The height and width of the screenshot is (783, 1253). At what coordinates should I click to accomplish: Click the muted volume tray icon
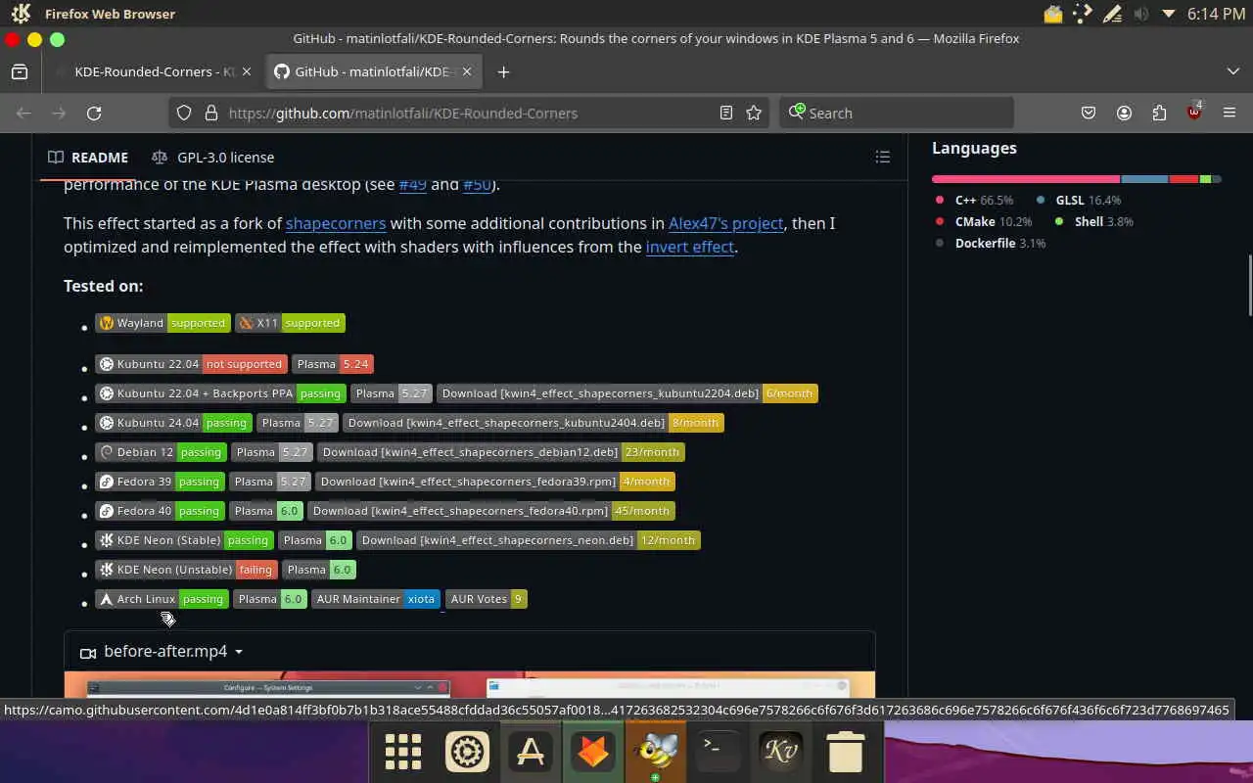tap(1140, 14)
